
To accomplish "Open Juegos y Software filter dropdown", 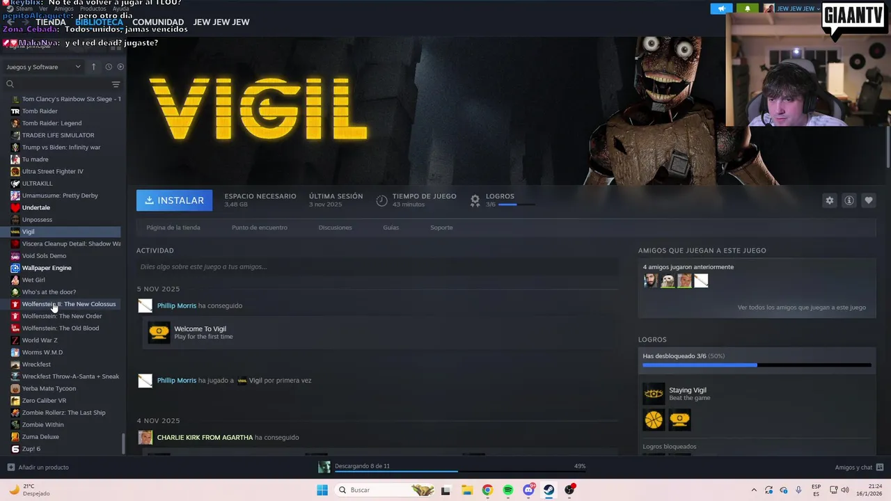I will pos(43,67).
